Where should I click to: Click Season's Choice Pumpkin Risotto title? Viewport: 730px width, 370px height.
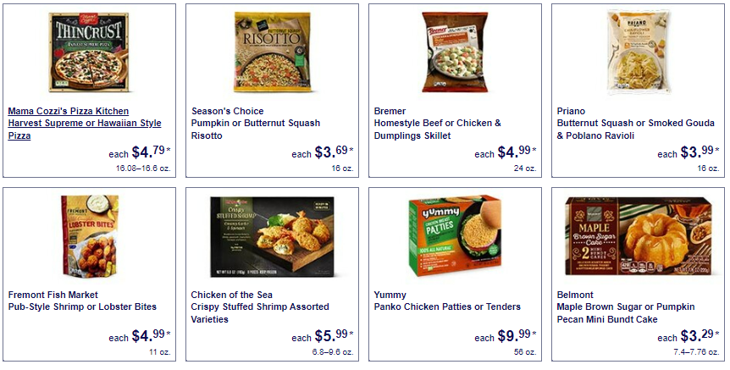click(x=256, y=124)
